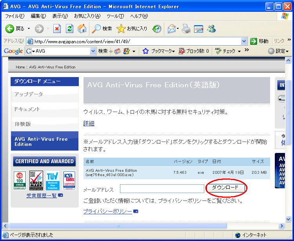Run the チェック spell check button

[225, 51]
